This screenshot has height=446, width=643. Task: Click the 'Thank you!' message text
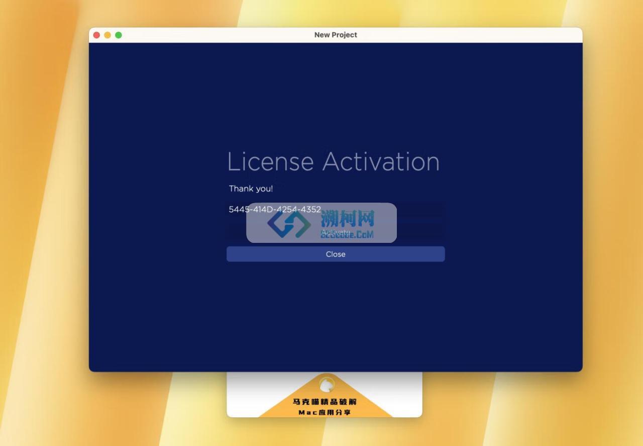(x=251, y=189)
